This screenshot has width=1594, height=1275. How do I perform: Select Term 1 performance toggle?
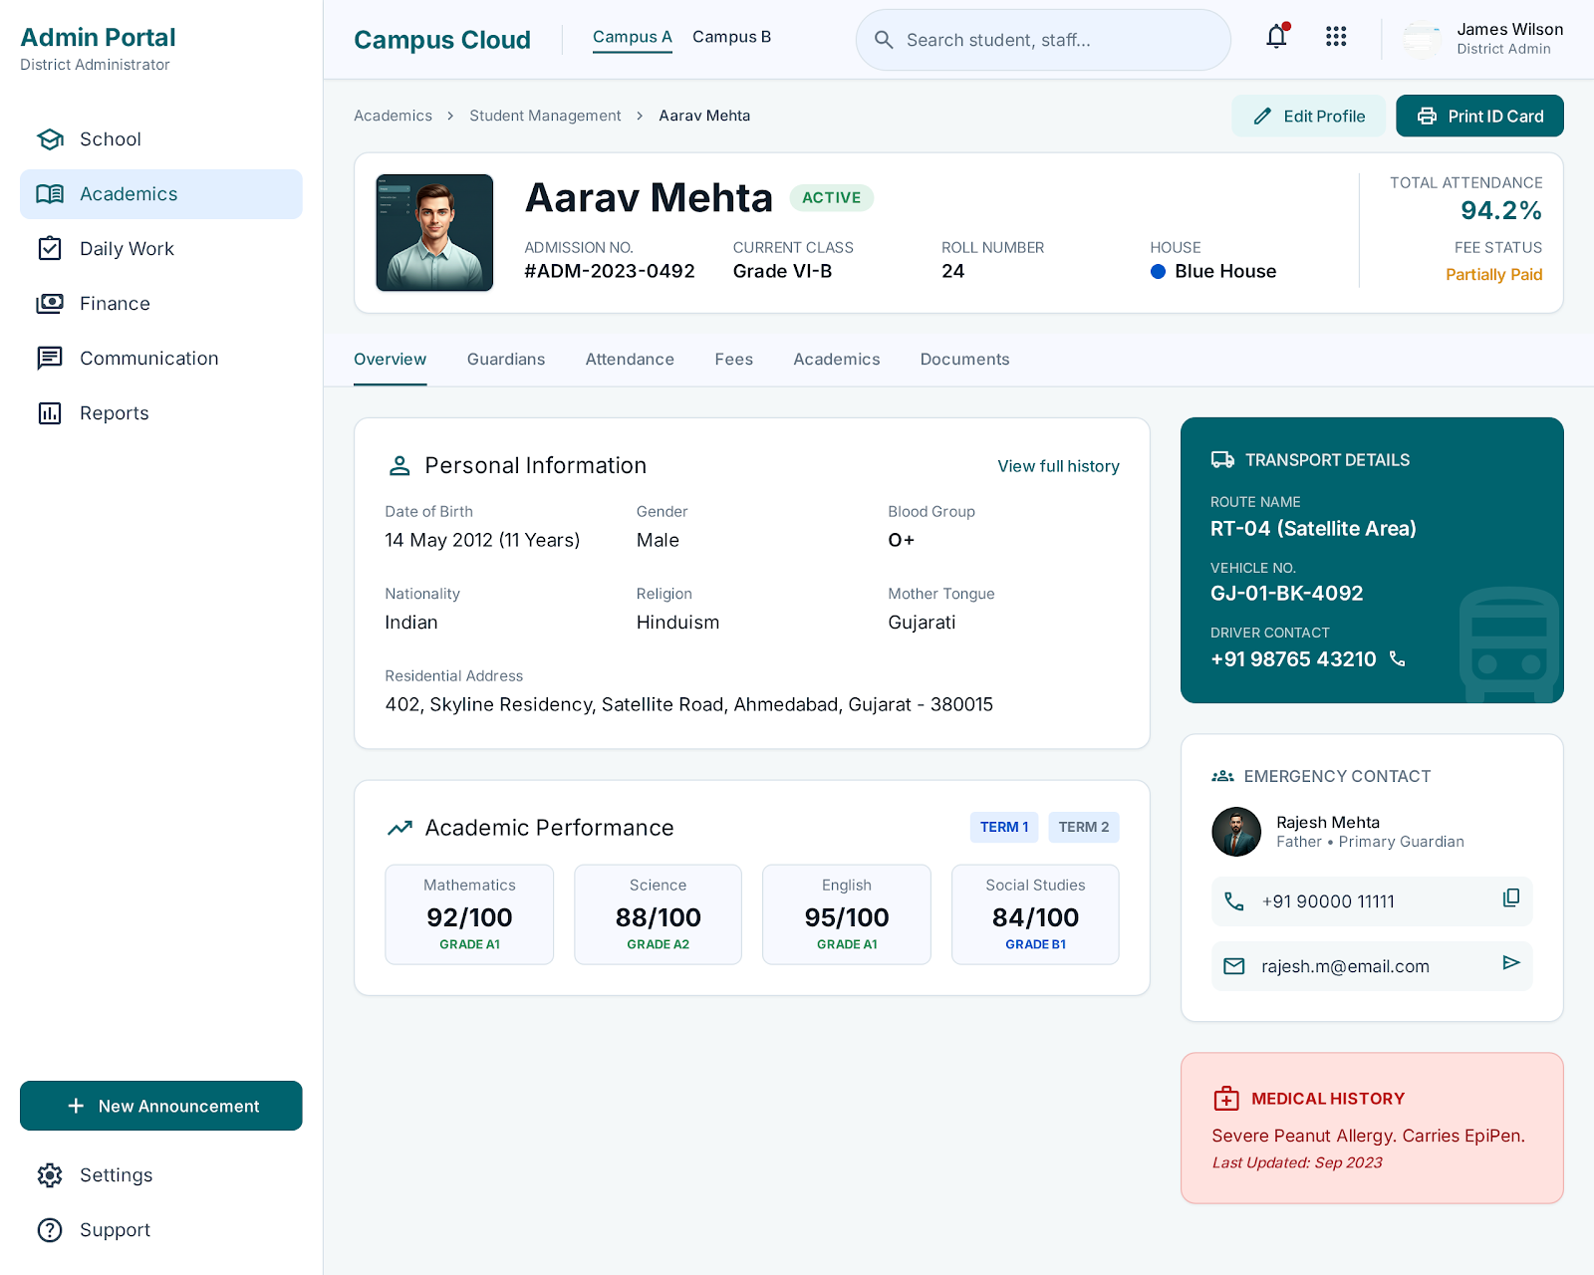(x=1004, y=828)
